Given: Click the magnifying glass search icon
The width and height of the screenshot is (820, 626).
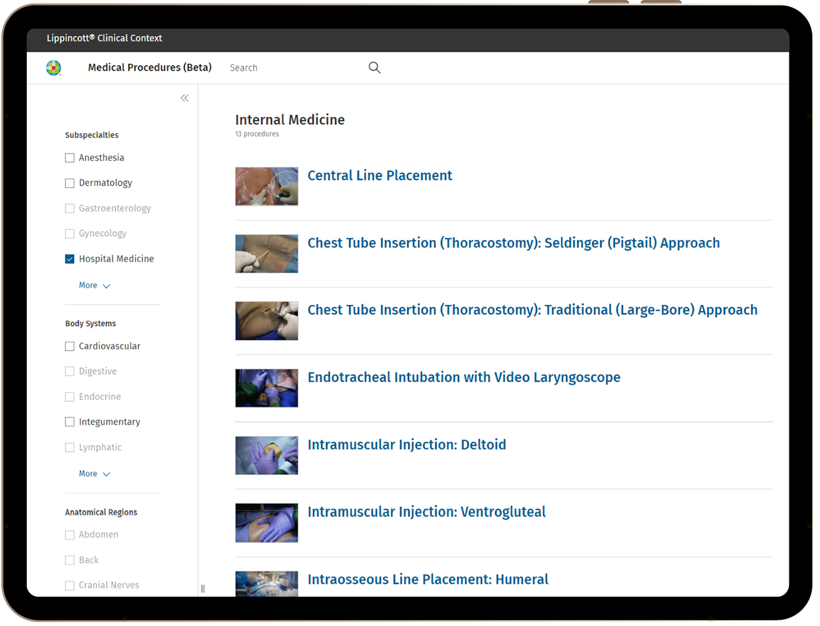Looking at the screenshot, I should click(x=374, y=67).
